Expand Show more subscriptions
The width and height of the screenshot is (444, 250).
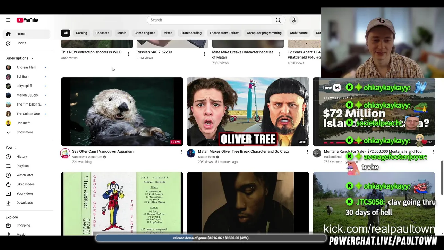click(x=27, y=132)
